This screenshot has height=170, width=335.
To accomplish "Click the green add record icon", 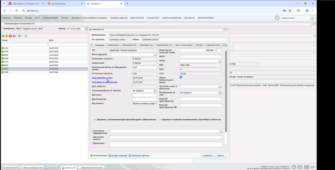I will pos(3,36).
